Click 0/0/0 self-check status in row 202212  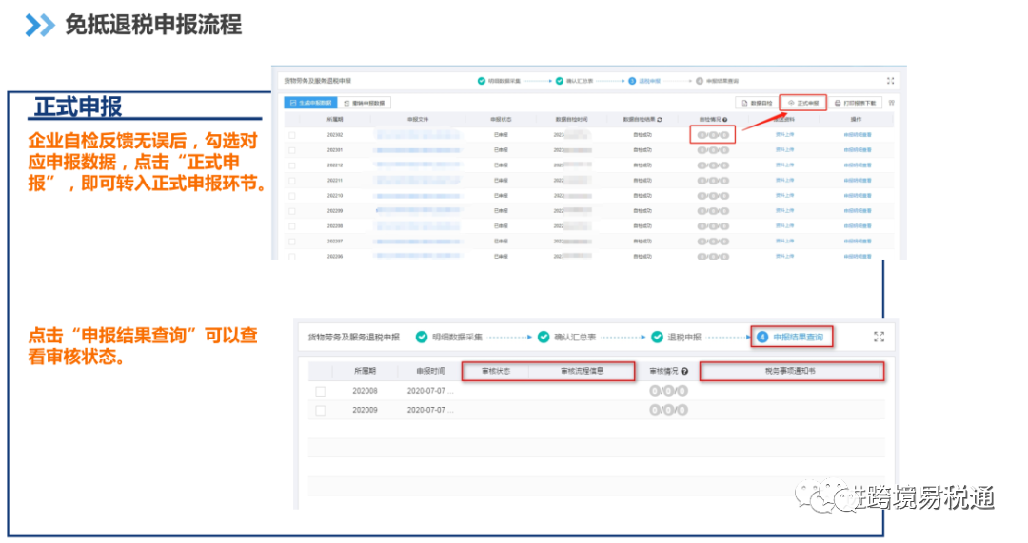(x=713, y=165)
